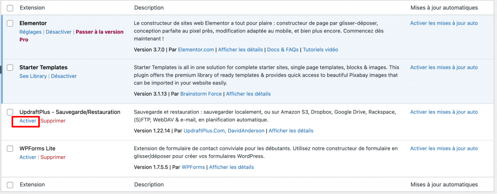Open Elementor Réglages settings link
497x194 pixels.
tap(31, 32)
